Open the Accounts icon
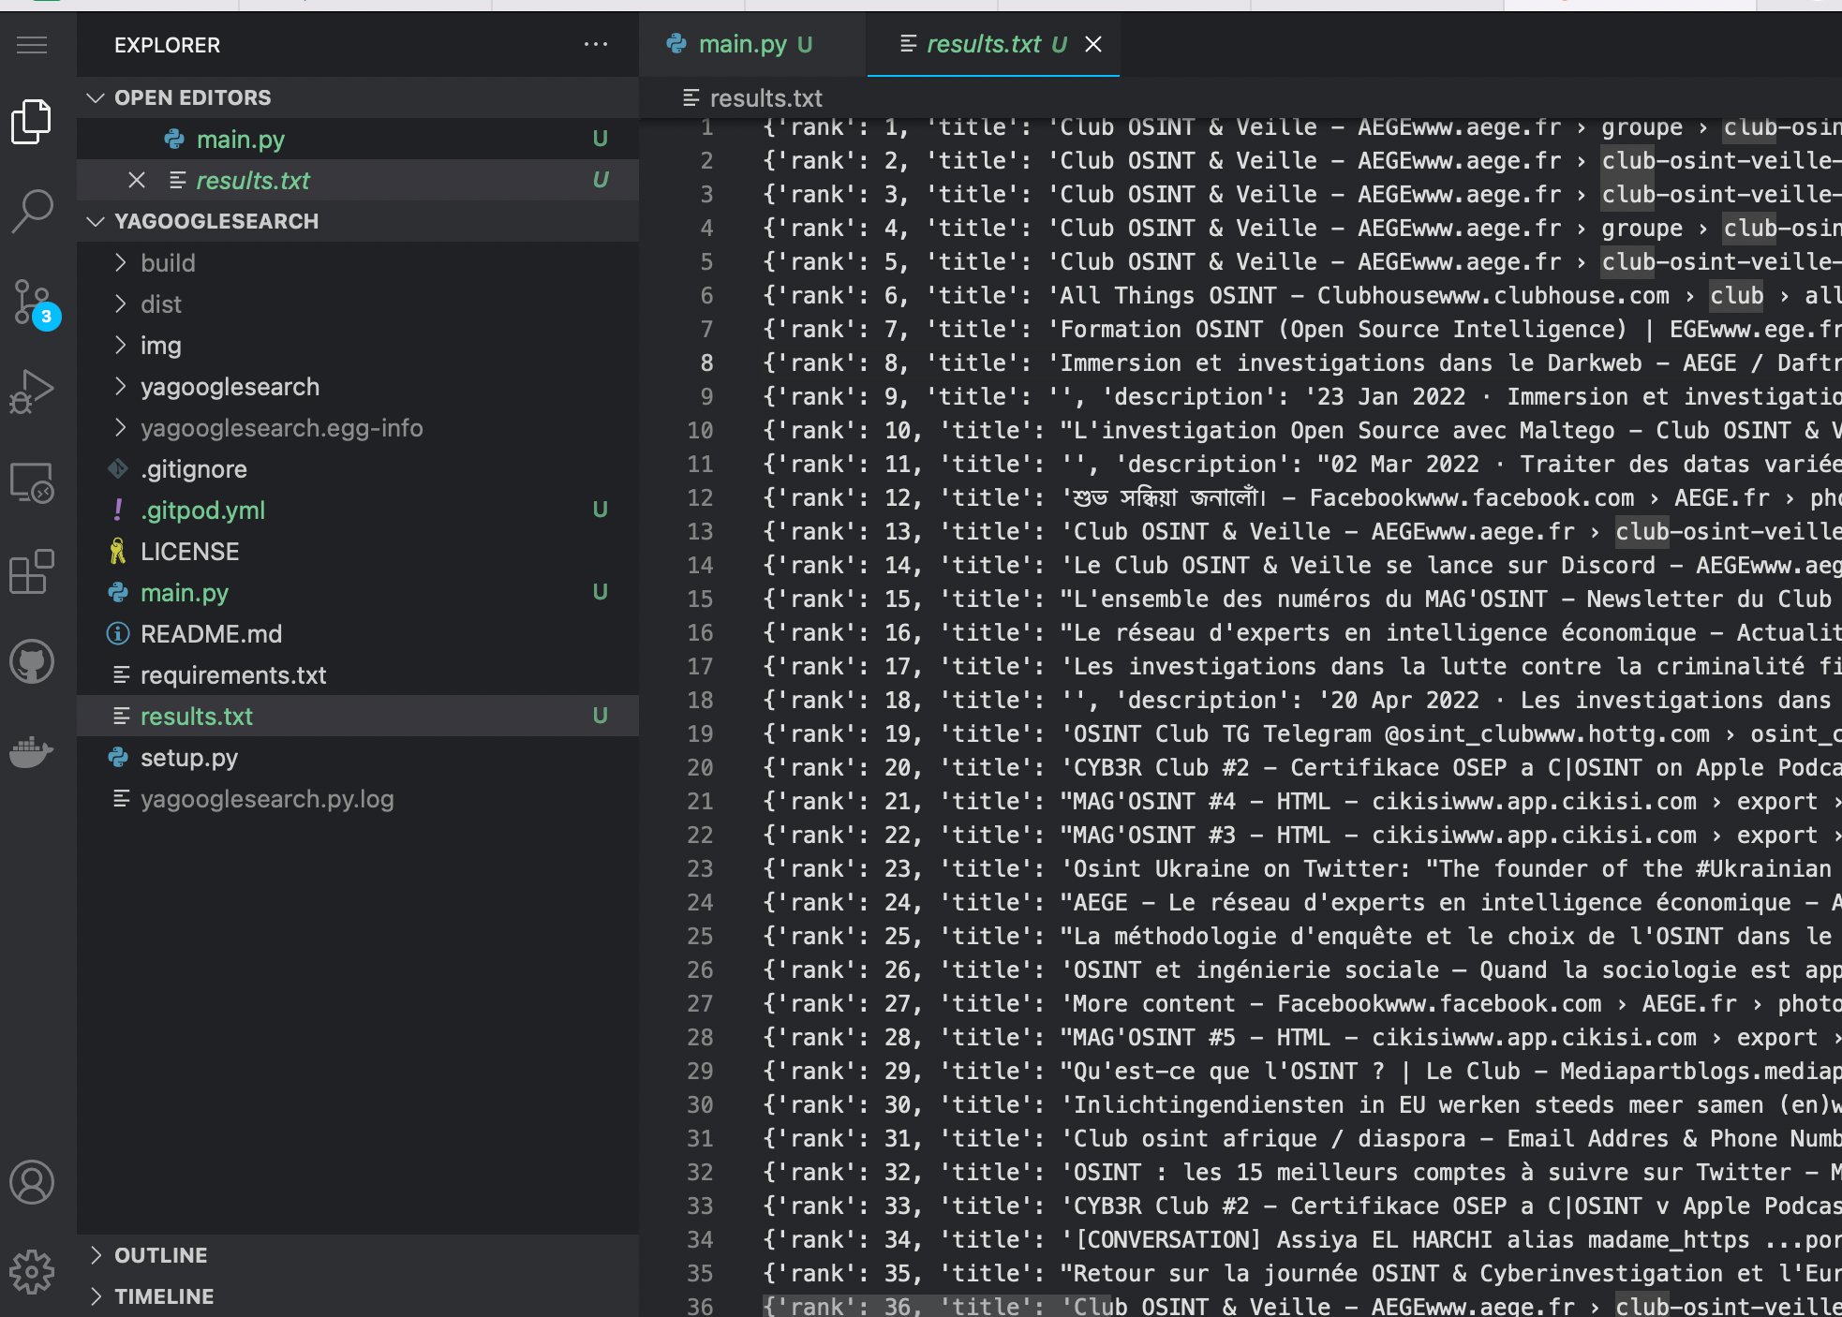This screenshot has width=1842, height=1317. tap(32, 1182)
